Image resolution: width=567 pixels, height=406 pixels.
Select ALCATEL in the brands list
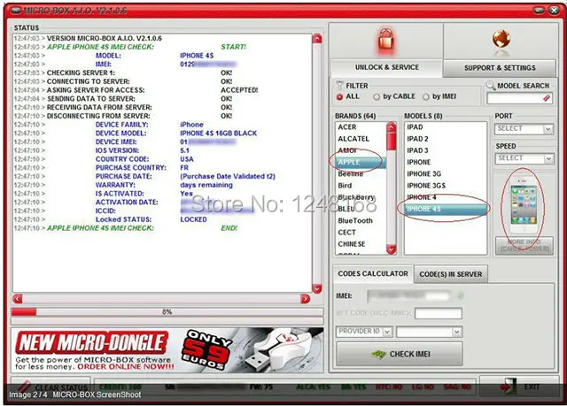[353, 139]
